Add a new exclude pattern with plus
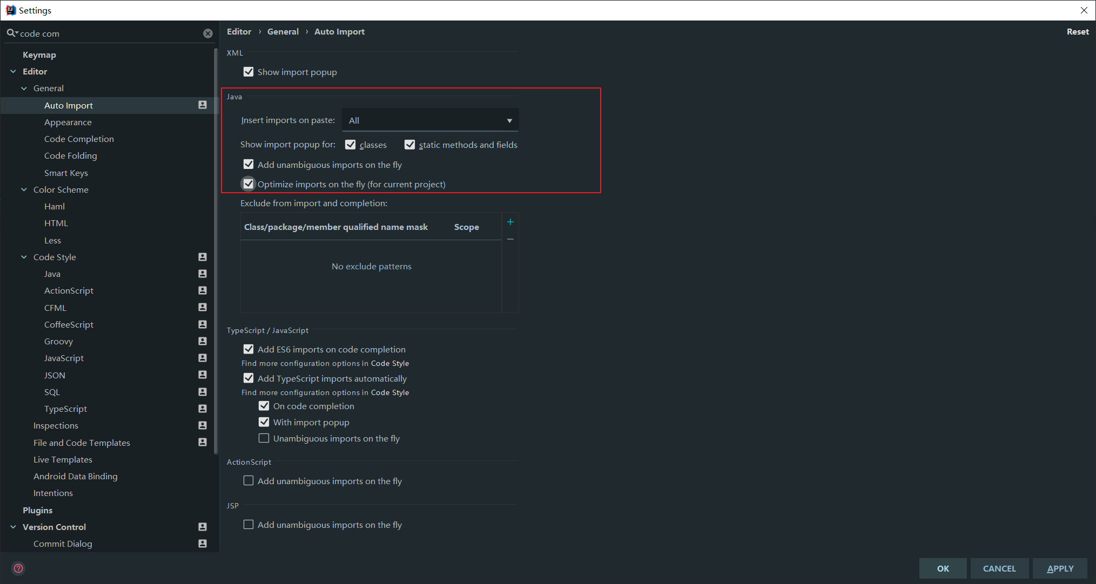This screenshot has width=1096, height=584. [x=510, y=222]
